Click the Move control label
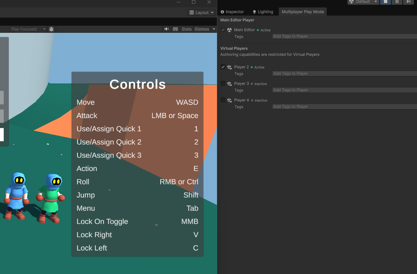 click(x=85, y=102)
